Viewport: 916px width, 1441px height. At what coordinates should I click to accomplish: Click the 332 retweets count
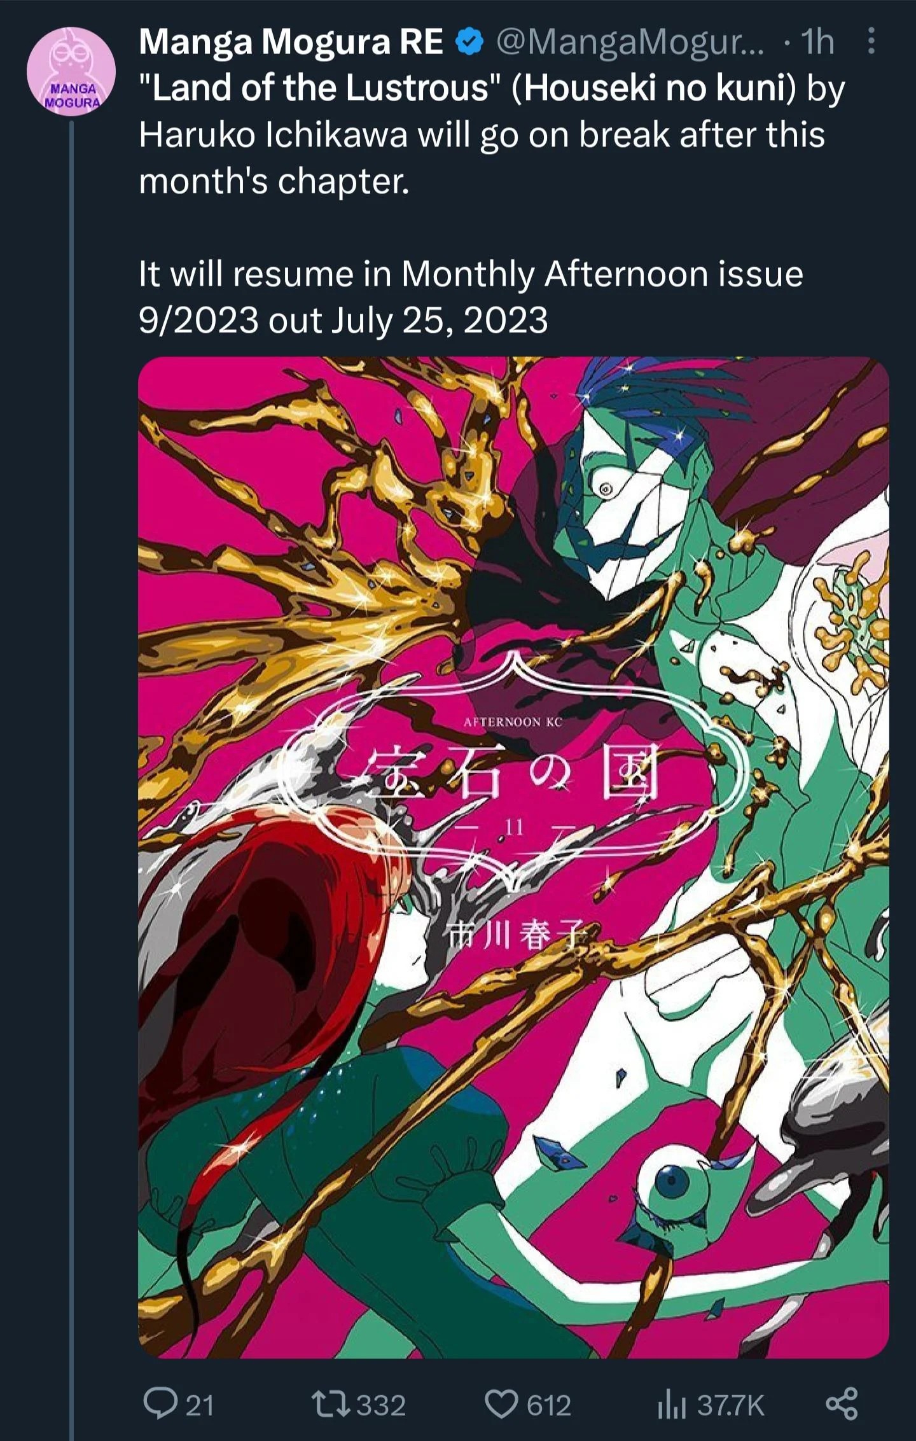point(380,1405)
